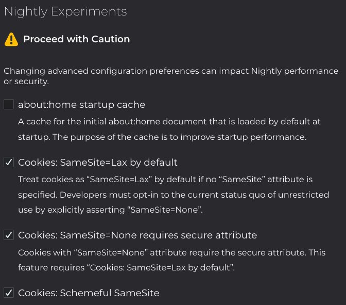Click the 'Cookies: SameSite=Lax by default' label

[97, 163]
